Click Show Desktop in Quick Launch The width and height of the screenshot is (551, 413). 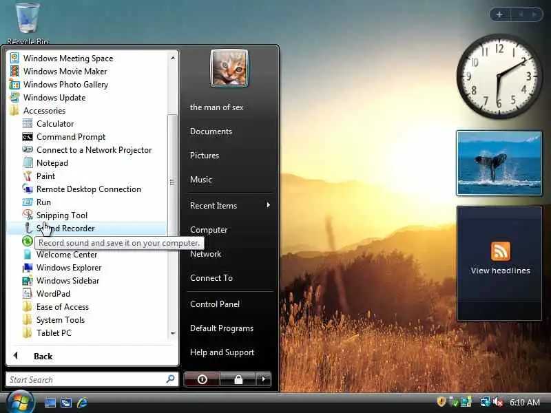coord(50,403)
